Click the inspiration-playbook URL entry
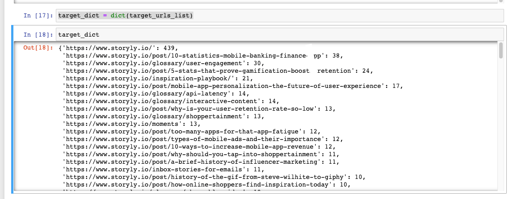Image resolution: width=513 pixels, height=199 pixels. click(x=158, y=78)
